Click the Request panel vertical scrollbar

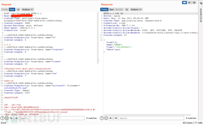click(x=98, y=38)
